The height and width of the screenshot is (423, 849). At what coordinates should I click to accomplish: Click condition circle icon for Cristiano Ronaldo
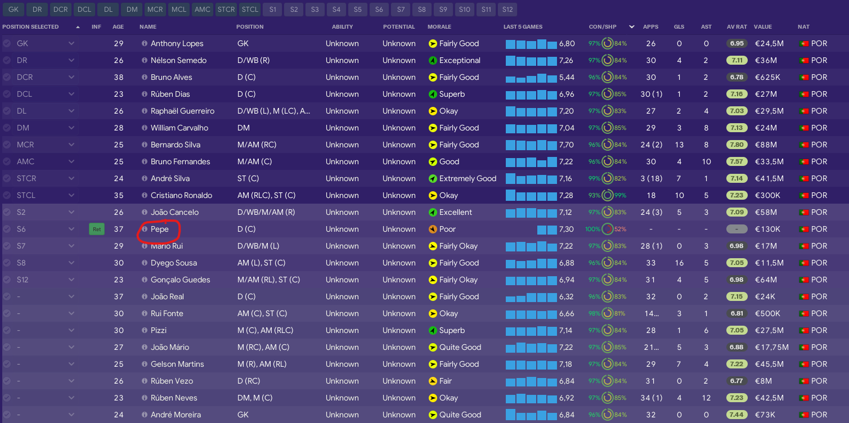pos(608,195)
